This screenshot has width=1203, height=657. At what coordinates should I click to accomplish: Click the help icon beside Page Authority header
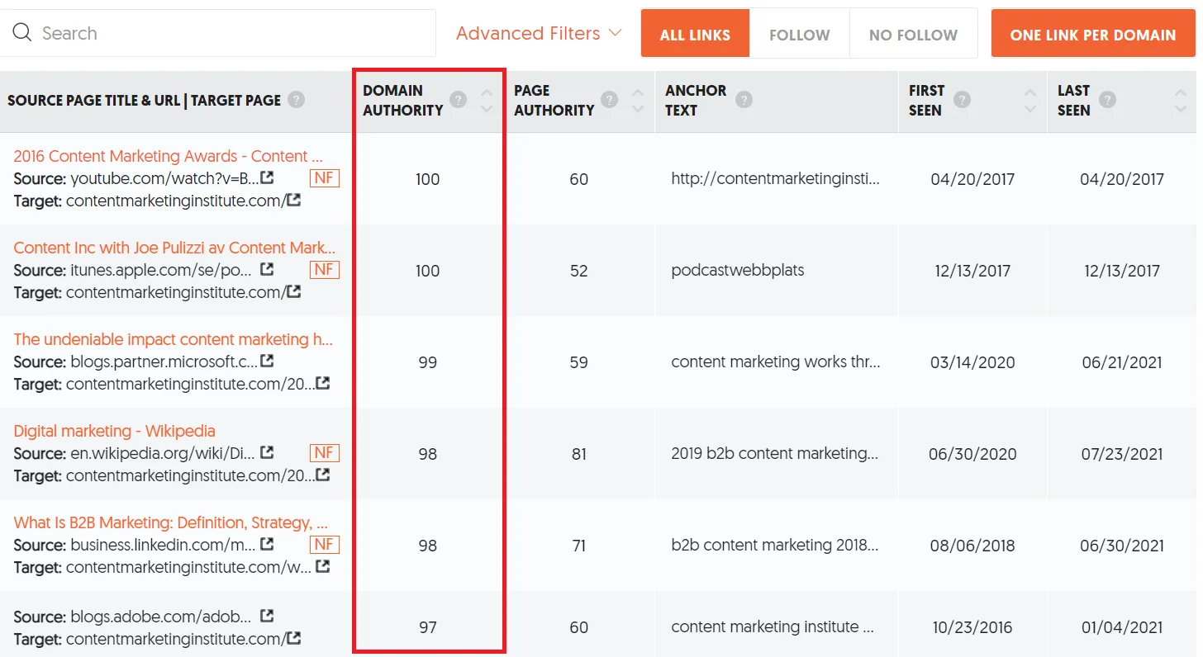pyautogui.click(x=610, y=100)
